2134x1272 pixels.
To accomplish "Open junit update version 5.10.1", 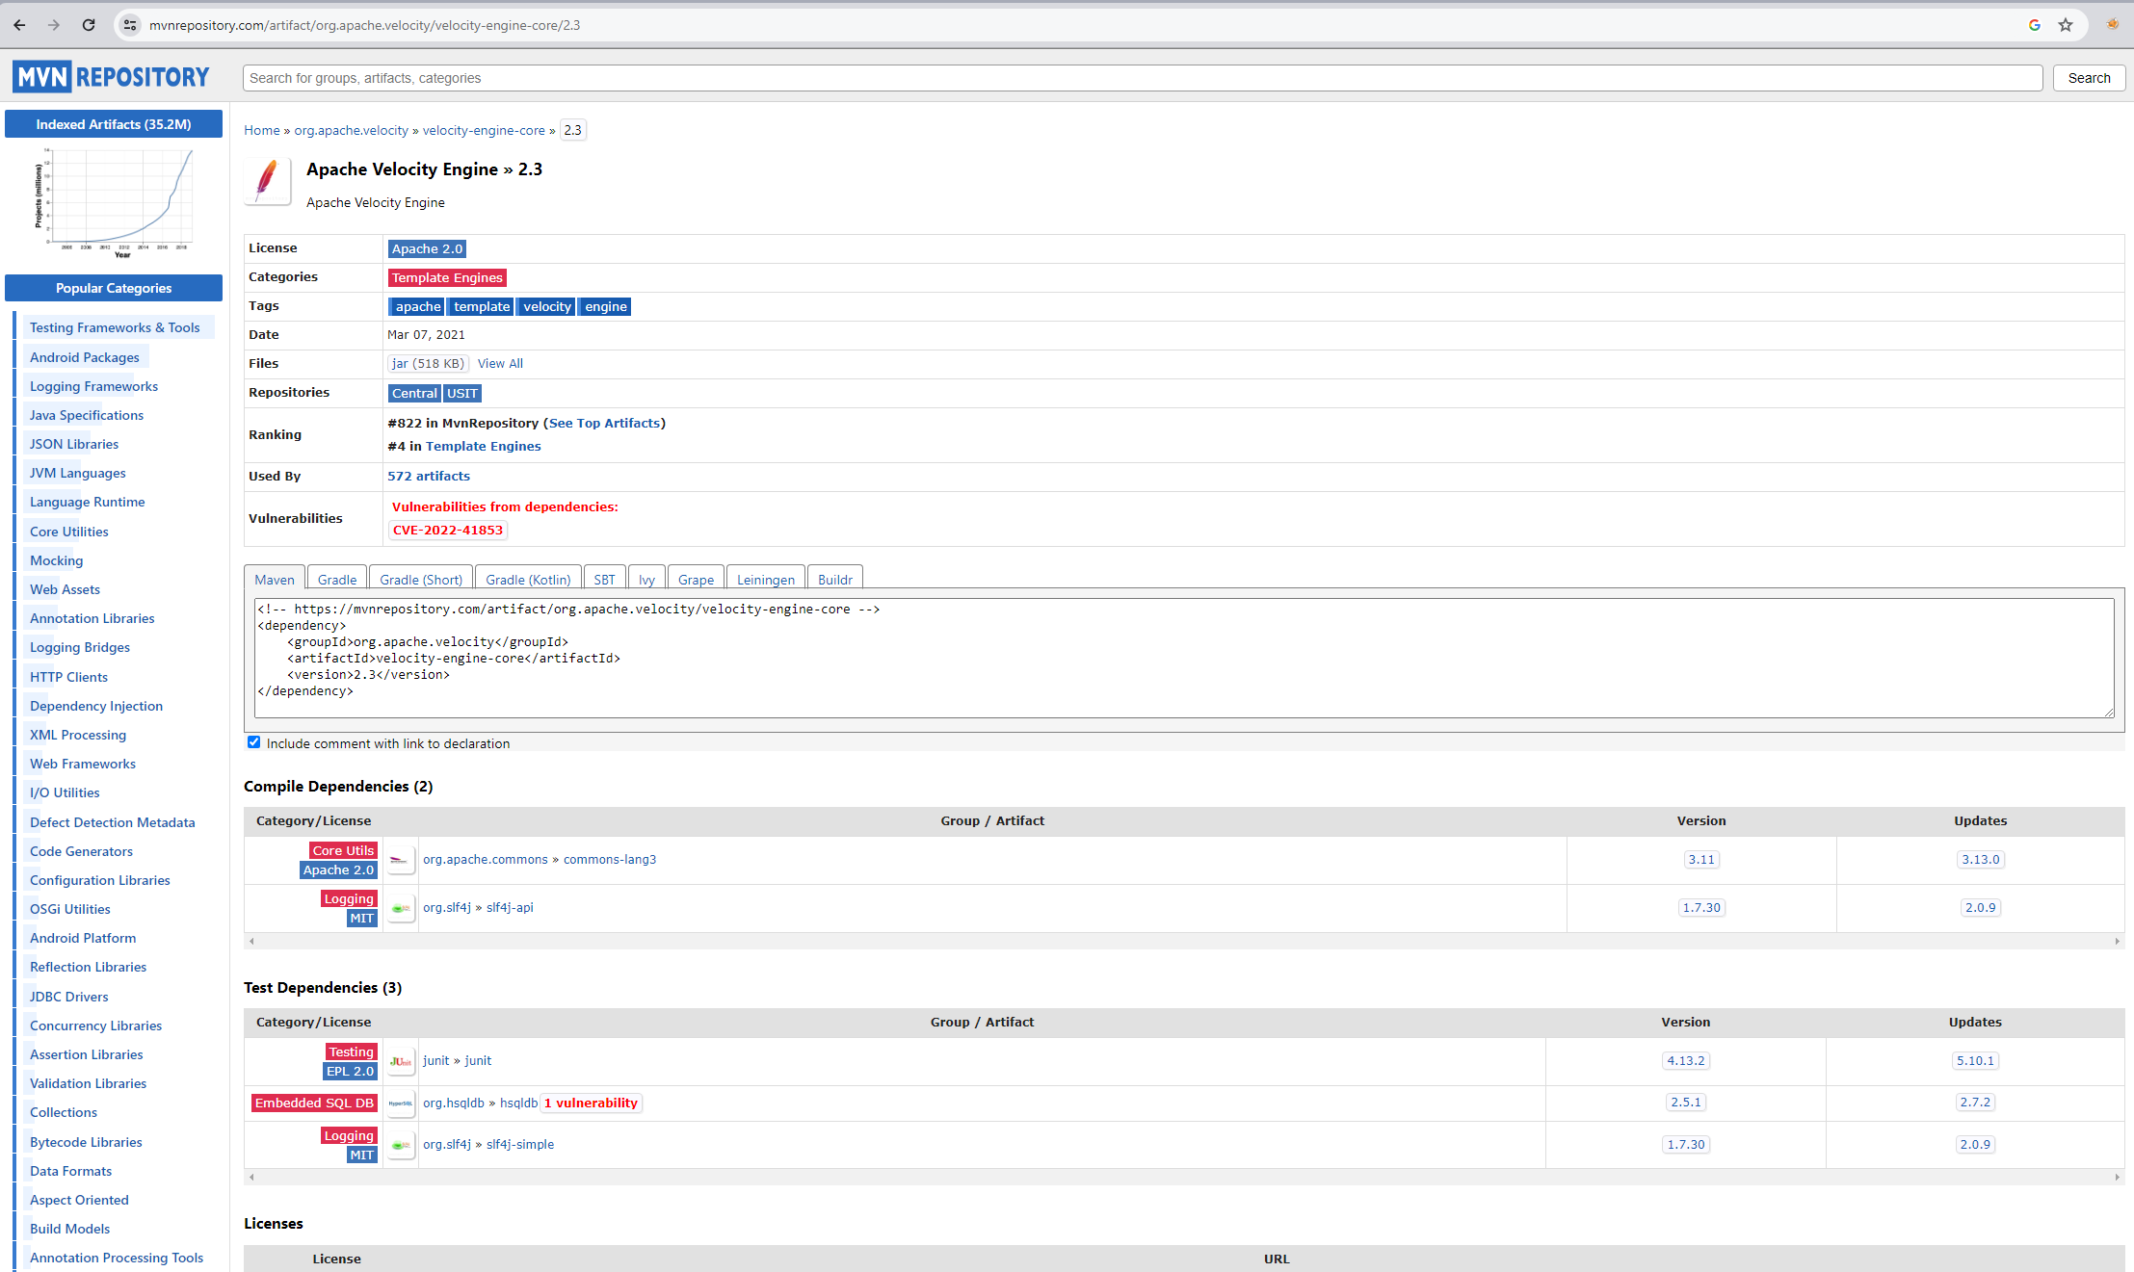I will coord(1975,1060).
